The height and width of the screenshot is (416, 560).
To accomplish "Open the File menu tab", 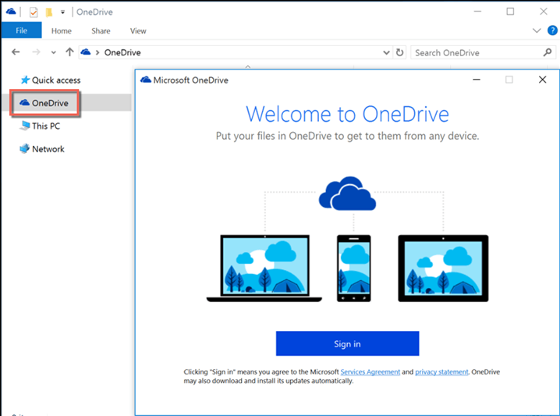I will pos(21,30).
